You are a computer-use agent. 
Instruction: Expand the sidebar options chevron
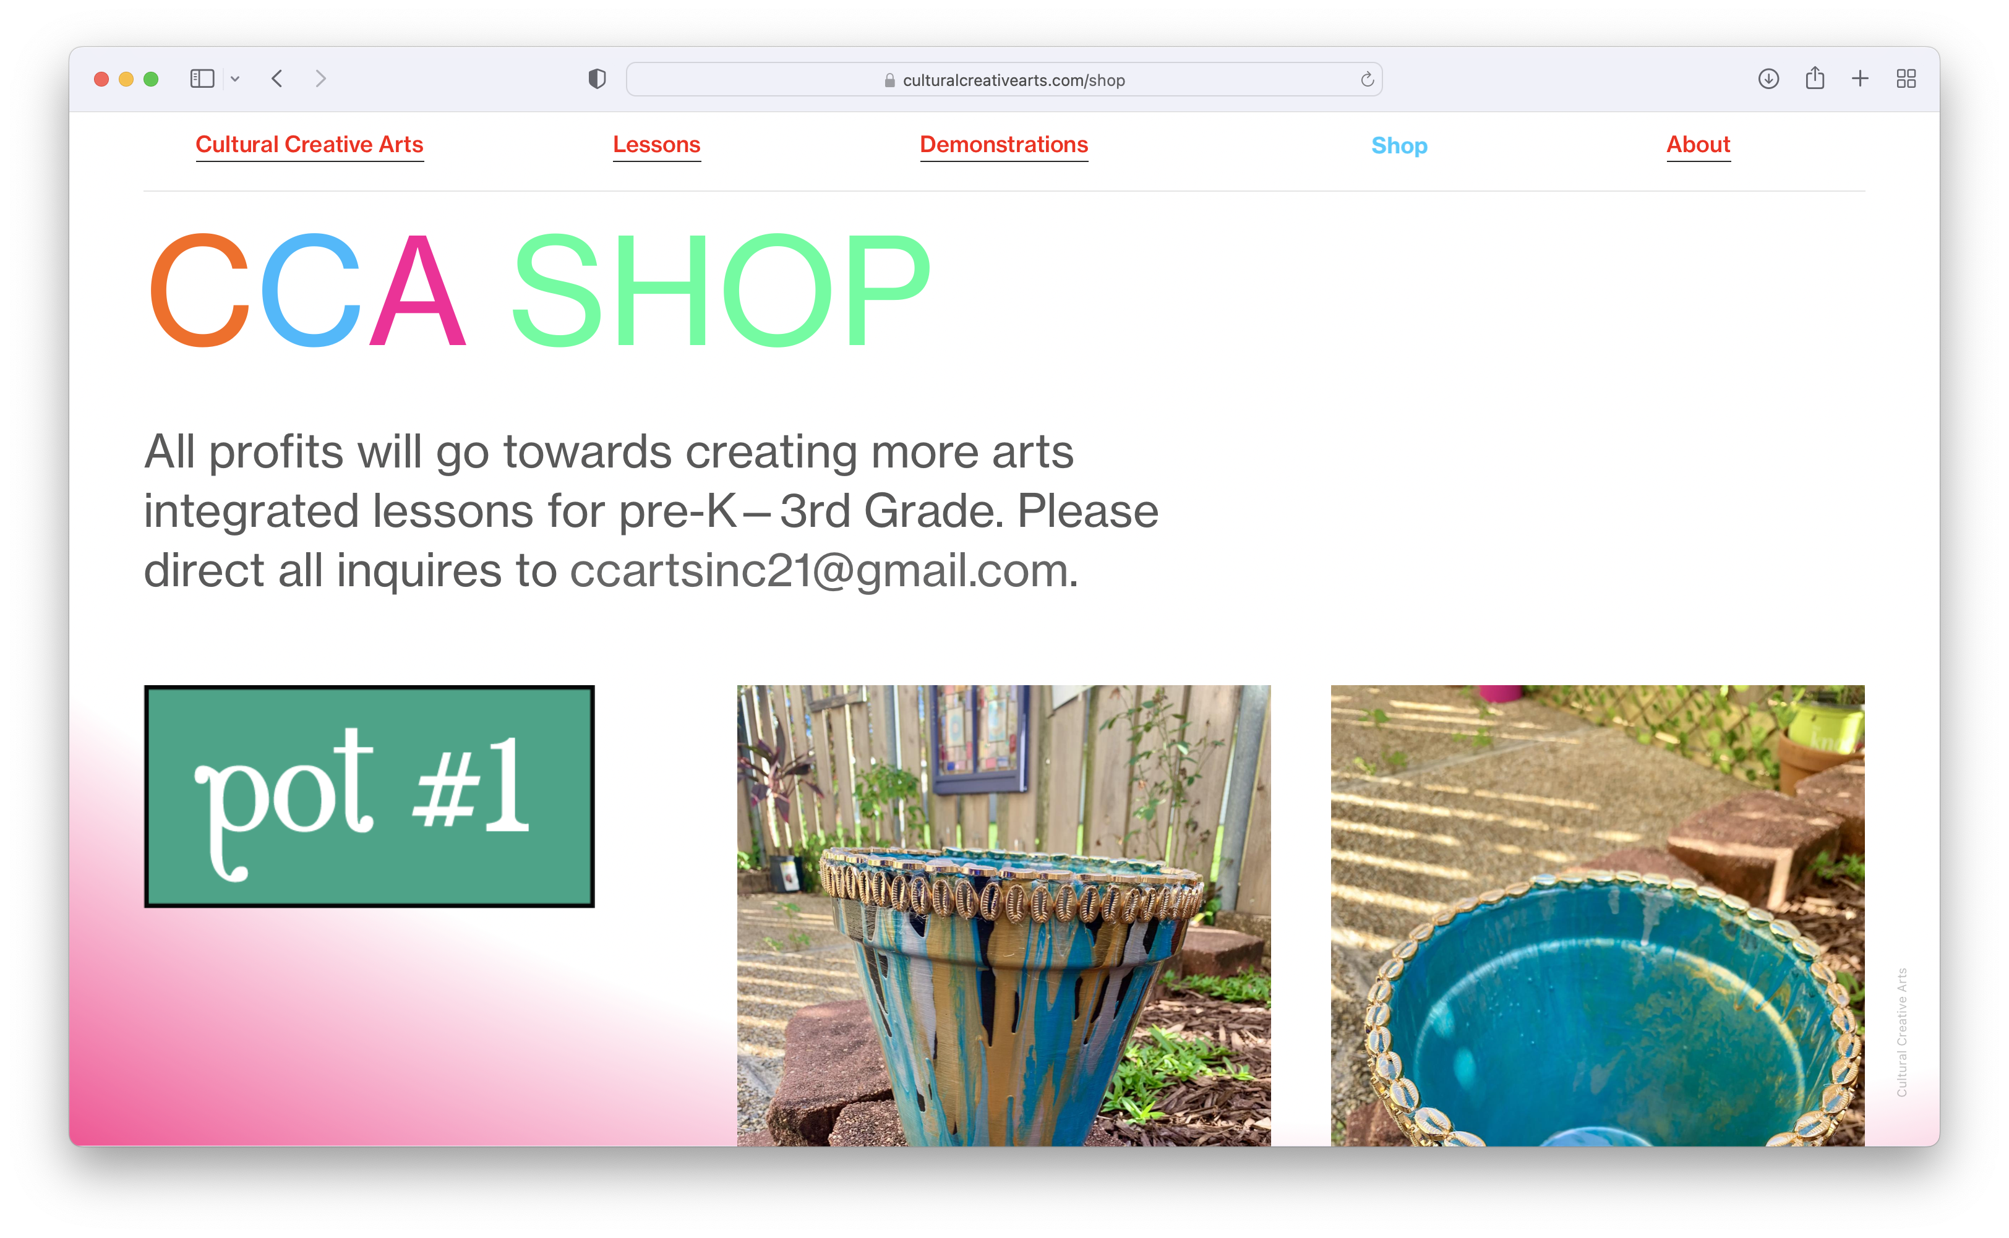235,79
